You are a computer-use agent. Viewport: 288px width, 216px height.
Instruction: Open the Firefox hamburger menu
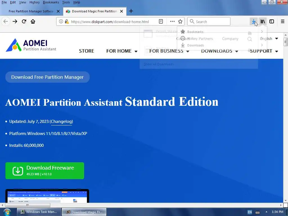283,21
